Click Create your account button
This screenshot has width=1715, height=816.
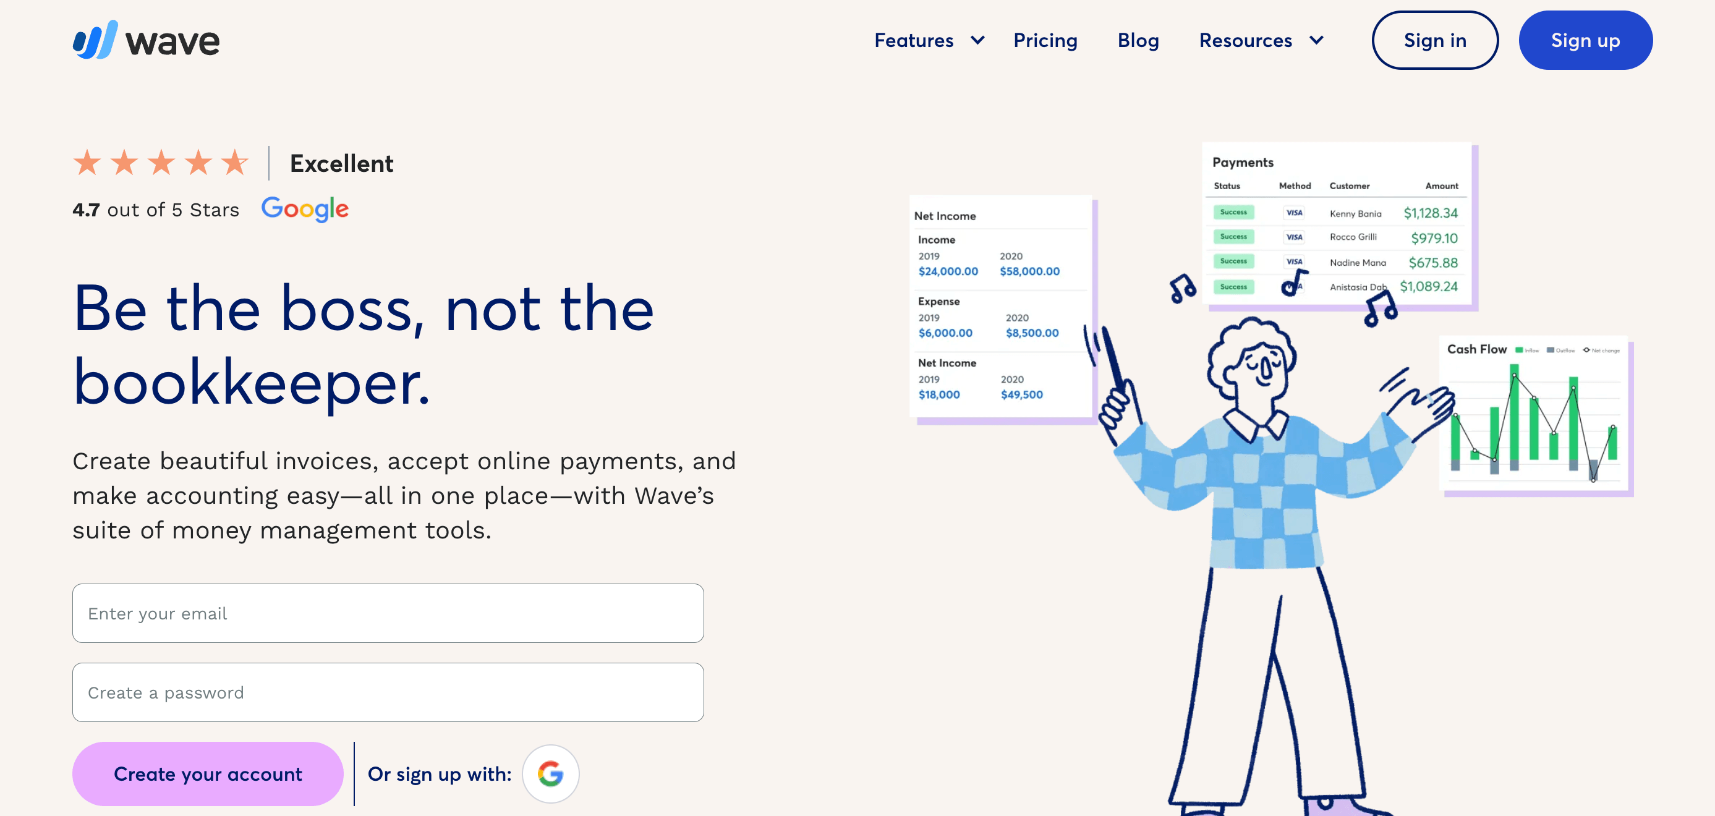tap(208, 773)
